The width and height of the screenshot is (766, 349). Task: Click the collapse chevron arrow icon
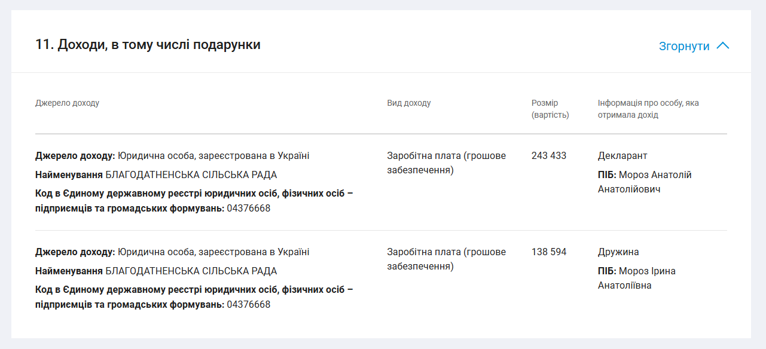coord(722,46)
